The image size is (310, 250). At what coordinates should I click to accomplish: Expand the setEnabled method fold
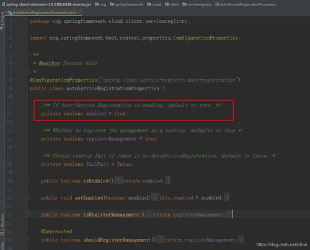coord(27,198)
